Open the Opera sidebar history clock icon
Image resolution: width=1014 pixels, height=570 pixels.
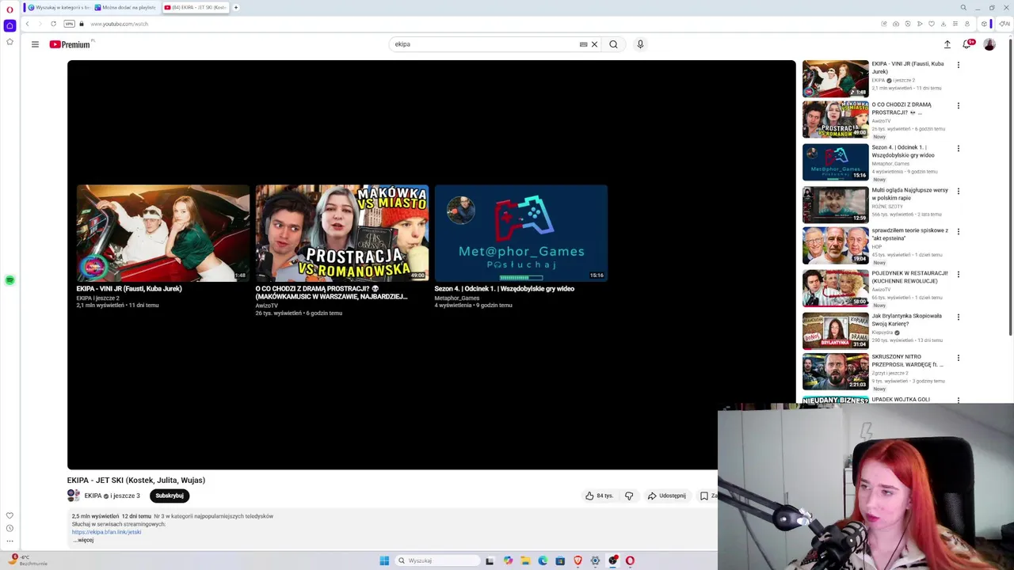tap(10, 528)
